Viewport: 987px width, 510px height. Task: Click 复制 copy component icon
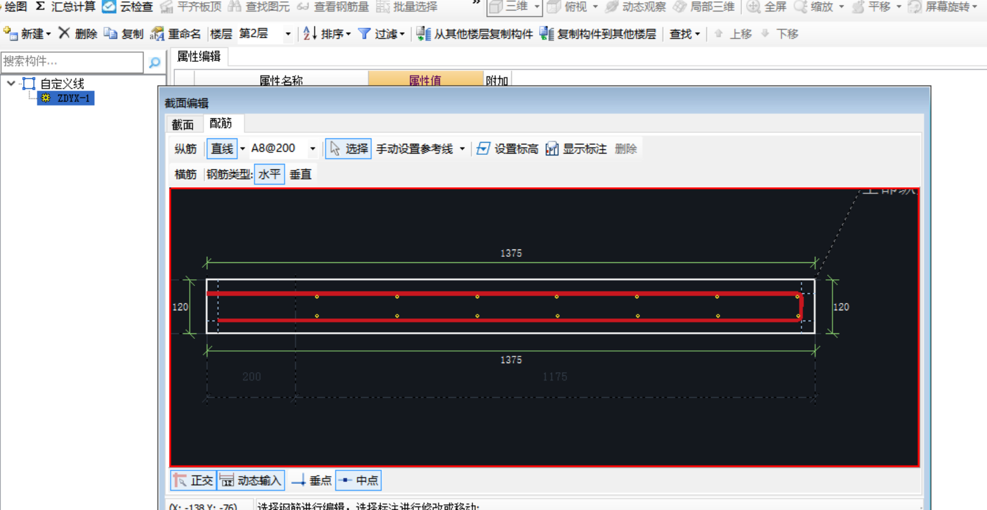110,33
